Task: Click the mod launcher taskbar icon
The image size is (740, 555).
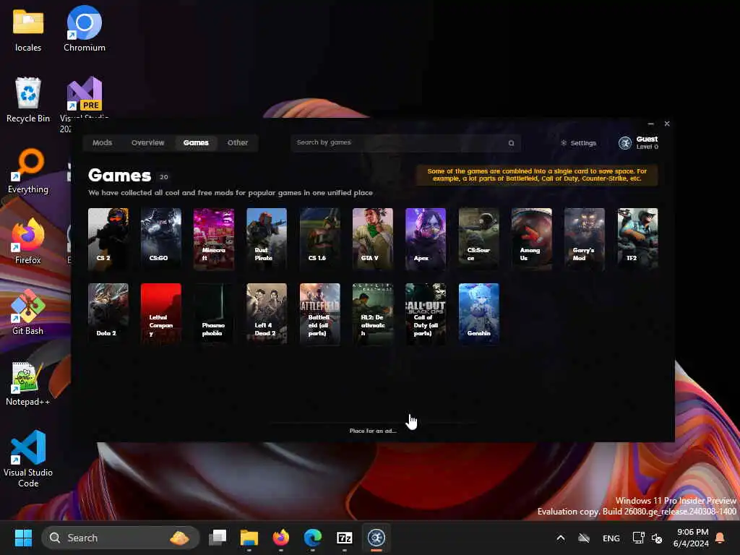Action: point(376,538)
